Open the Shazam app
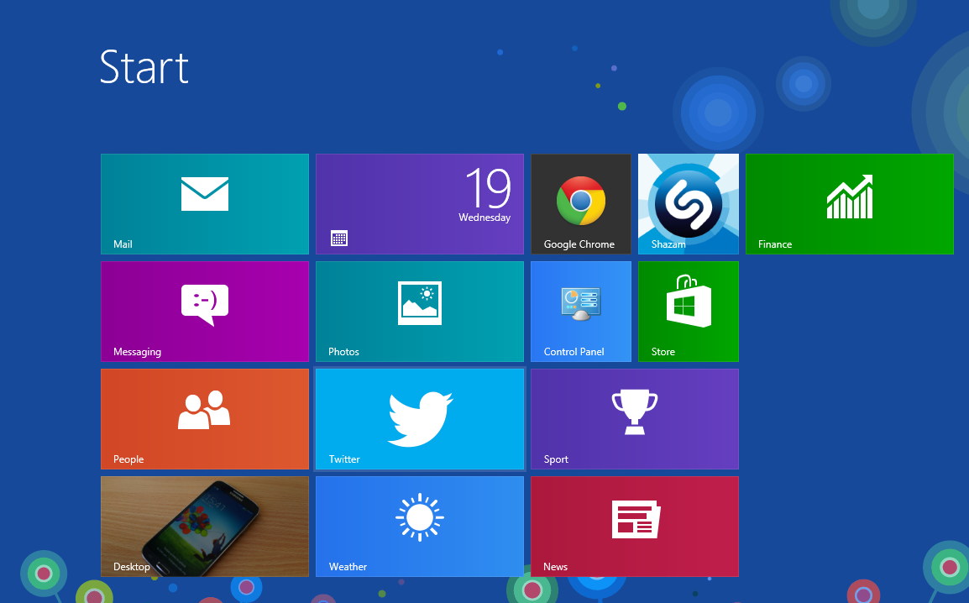The image size is (969, 603). (x=688, y=204)
